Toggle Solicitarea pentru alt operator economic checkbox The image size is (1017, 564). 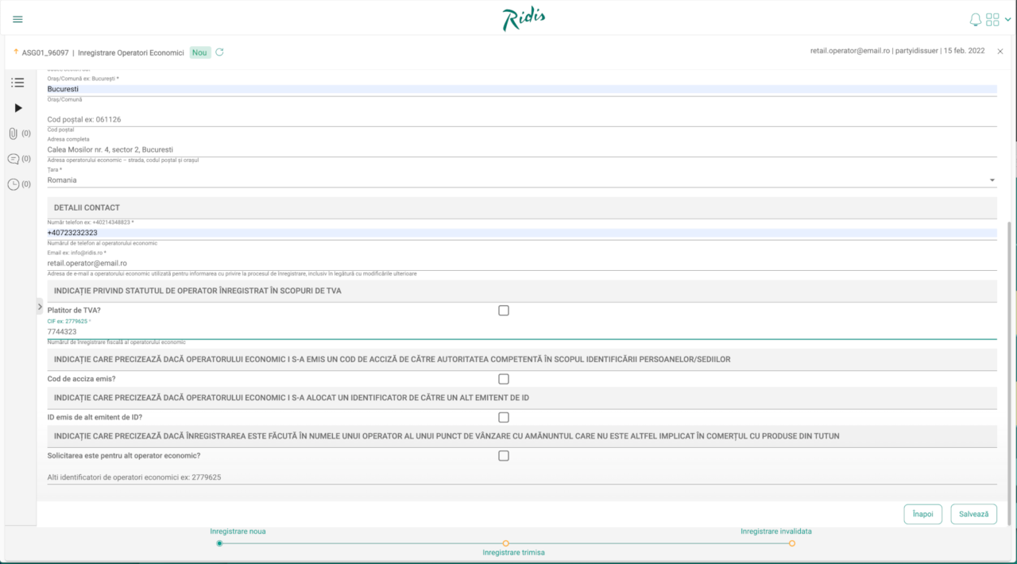(504, 456)
